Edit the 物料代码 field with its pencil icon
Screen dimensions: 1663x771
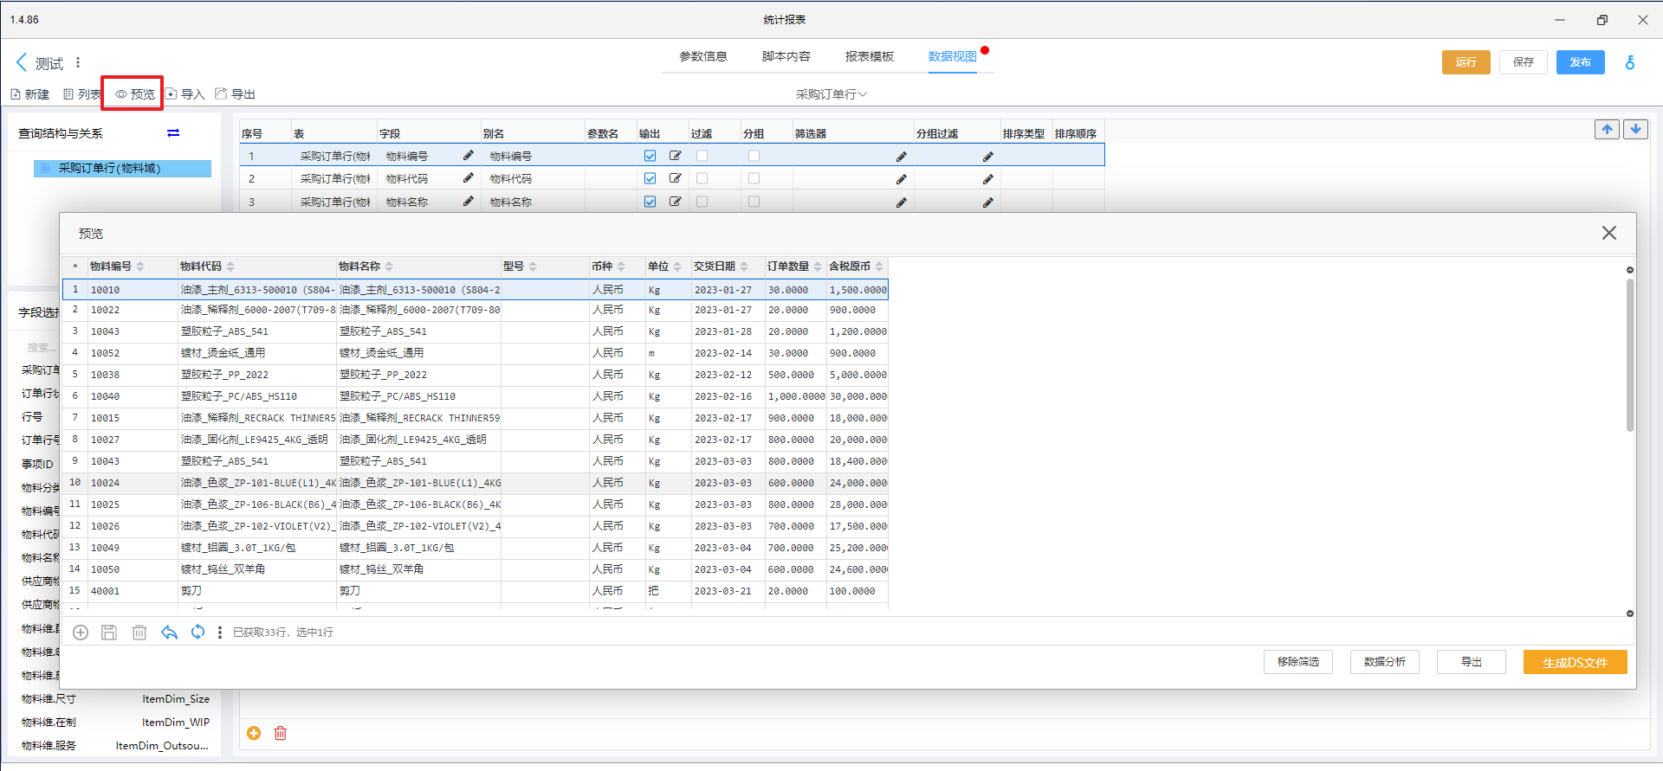tap(469, 178)
